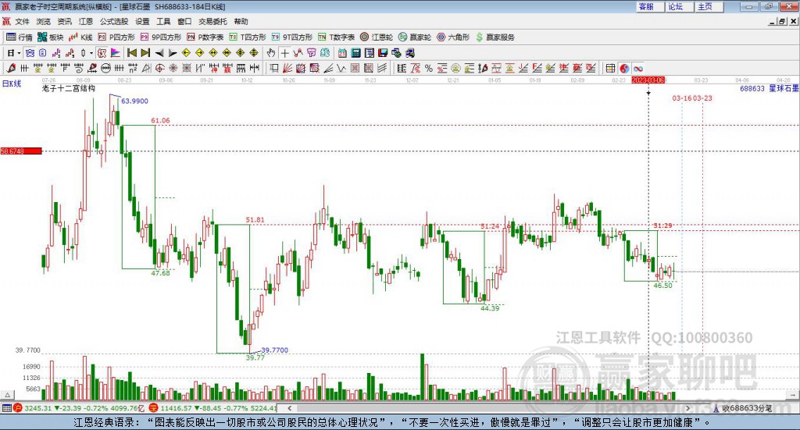Open the 交易委托 menu
The width and height of the screenshot is (800, 430).
pos(212,21)
